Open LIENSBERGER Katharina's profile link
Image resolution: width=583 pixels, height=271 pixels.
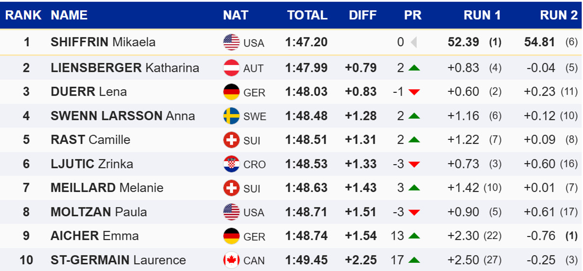[125, 68]
